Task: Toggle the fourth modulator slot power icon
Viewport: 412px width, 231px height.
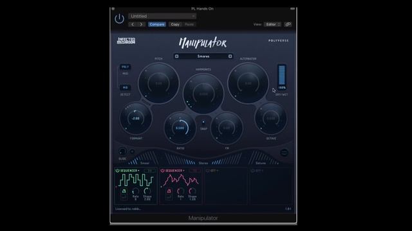Action: (x=253, y=171)
